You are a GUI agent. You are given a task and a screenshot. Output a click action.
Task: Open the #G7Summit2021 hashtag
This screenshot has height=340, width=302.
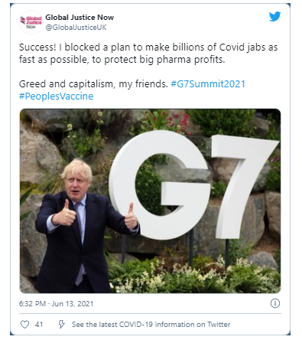pyautogui.click(x=208, y=84)
